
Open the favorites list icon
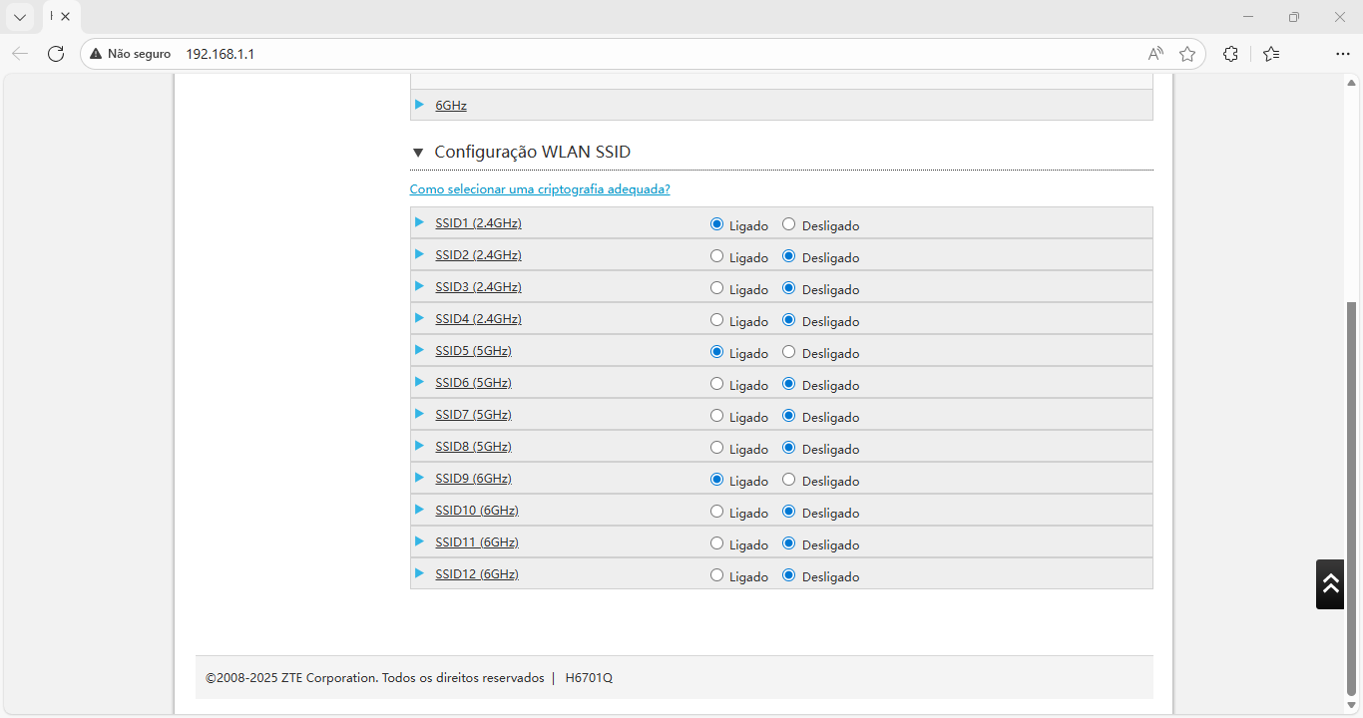tap(1270, 54)
